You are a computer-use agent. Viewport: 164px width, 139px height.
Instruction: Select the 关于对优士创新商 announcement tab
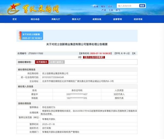coord(31,36)
